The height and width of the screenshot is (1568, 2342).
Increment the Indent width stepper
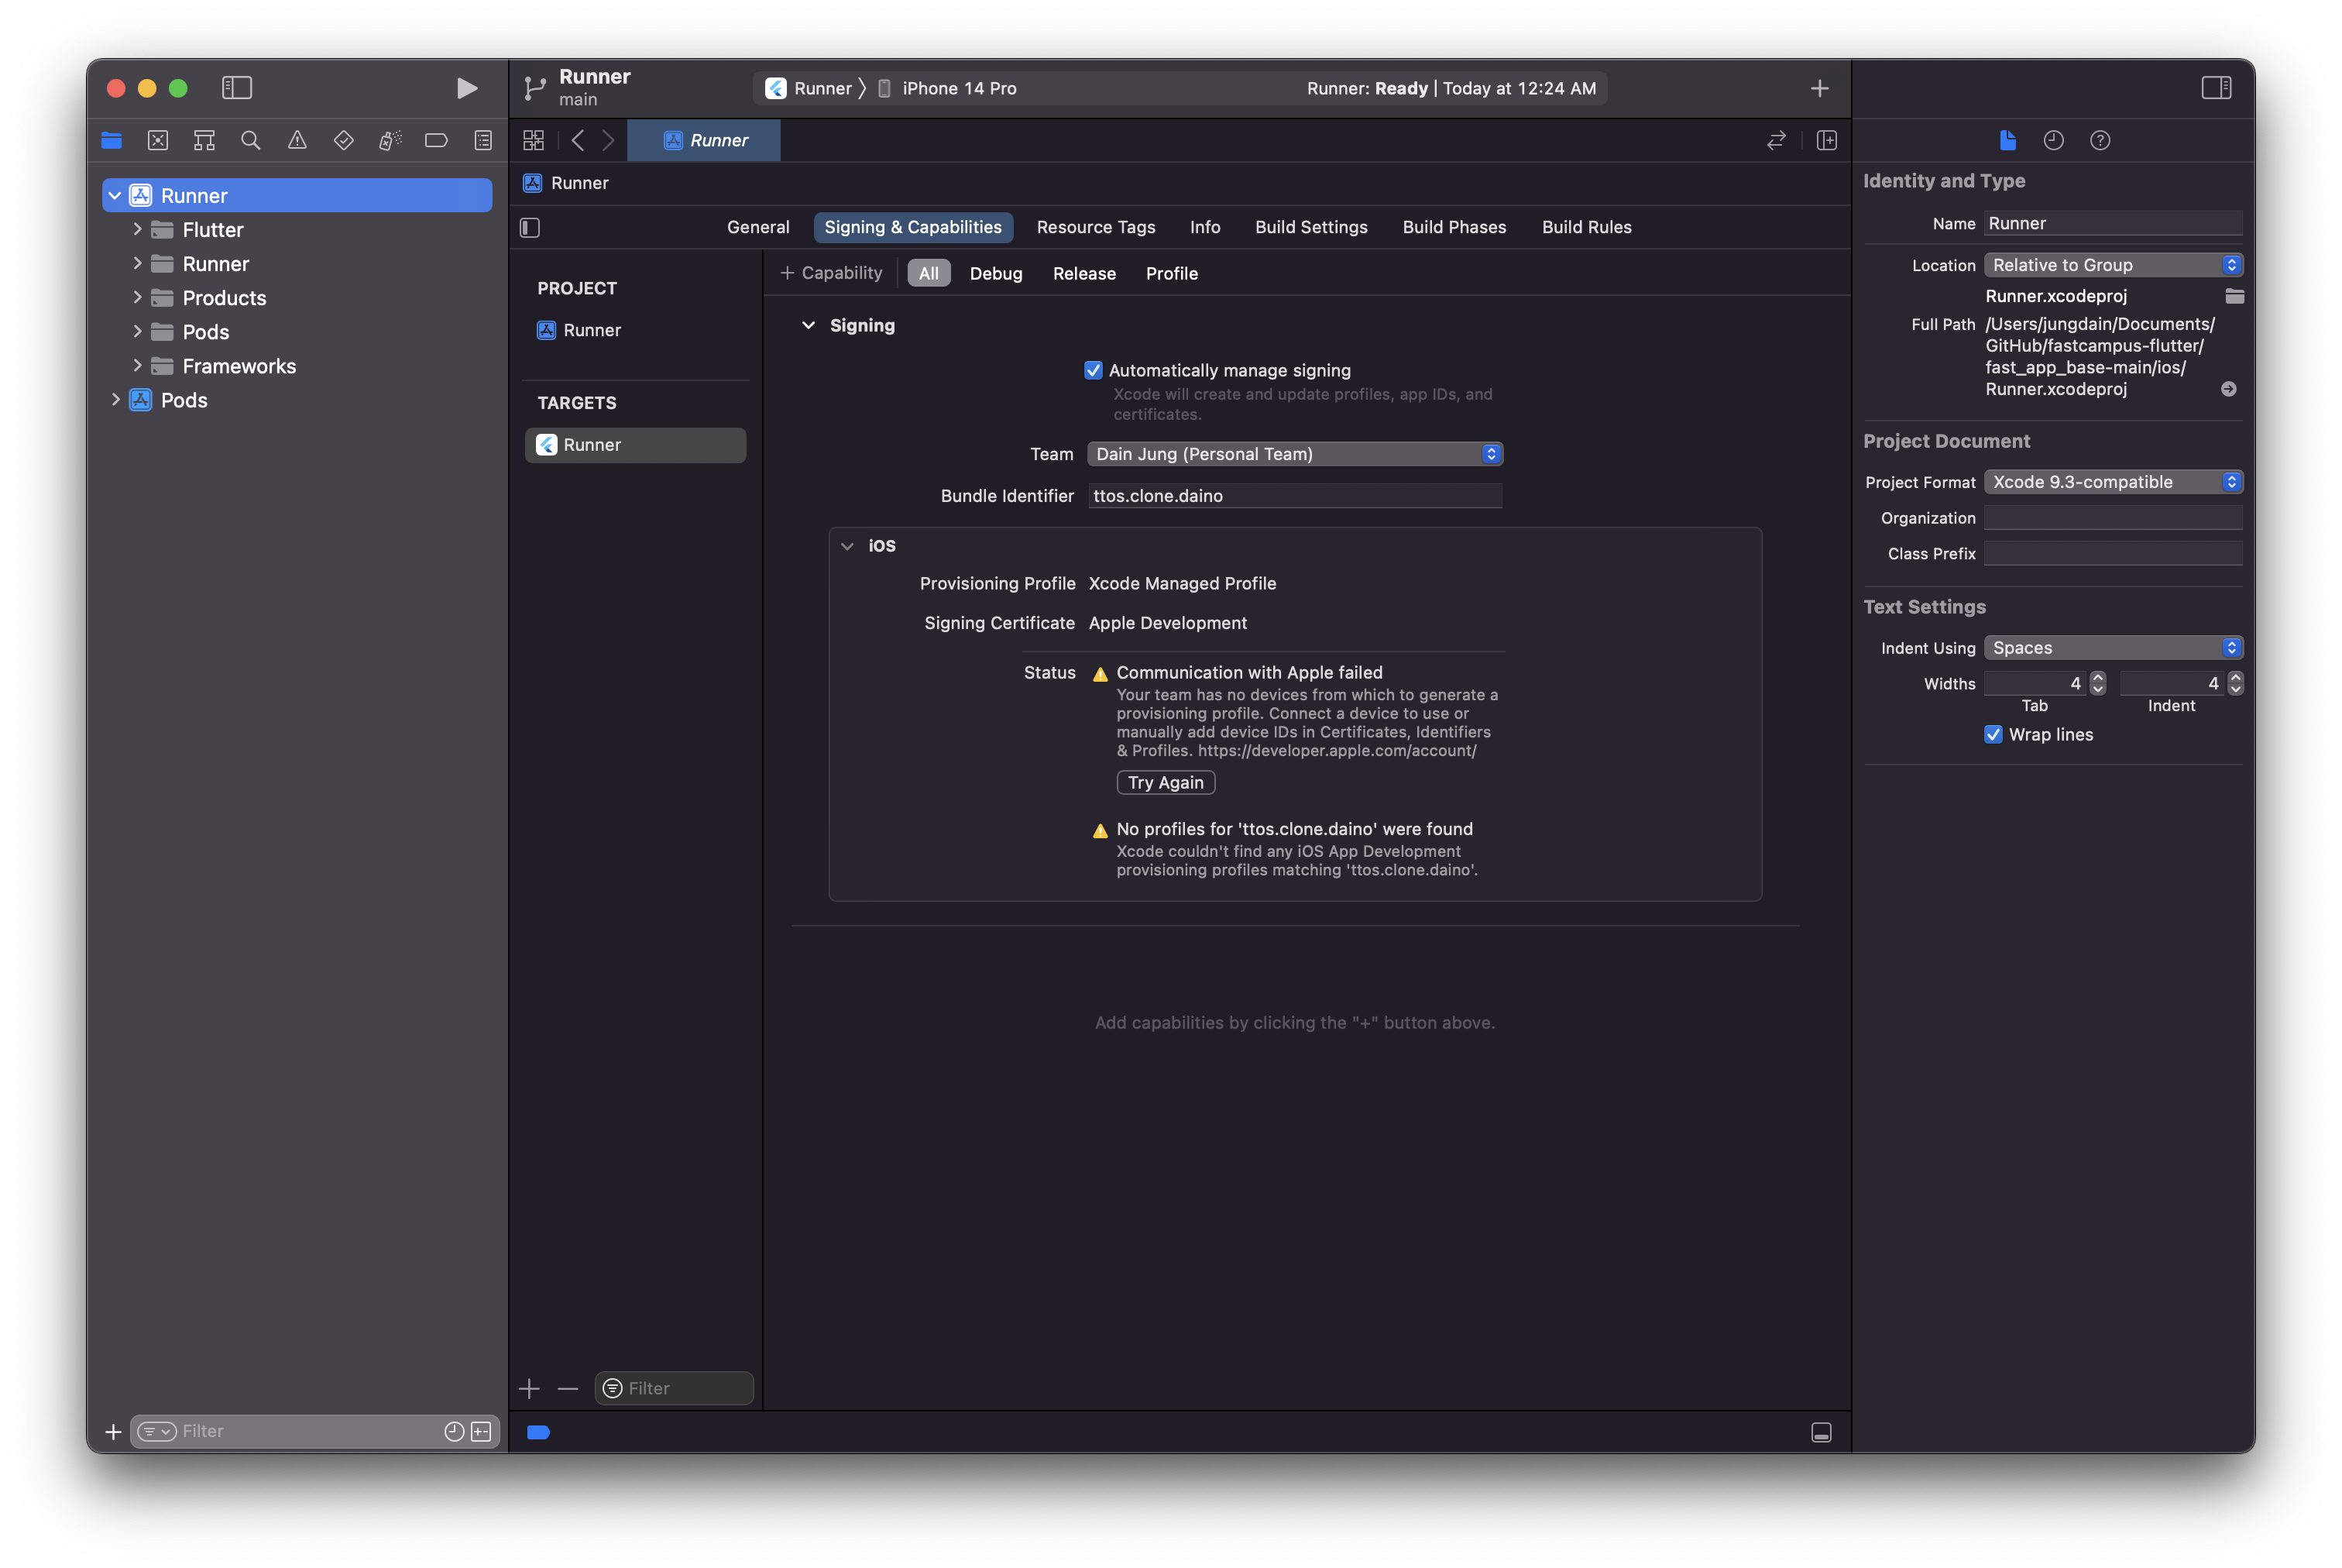click(2235, 677)
